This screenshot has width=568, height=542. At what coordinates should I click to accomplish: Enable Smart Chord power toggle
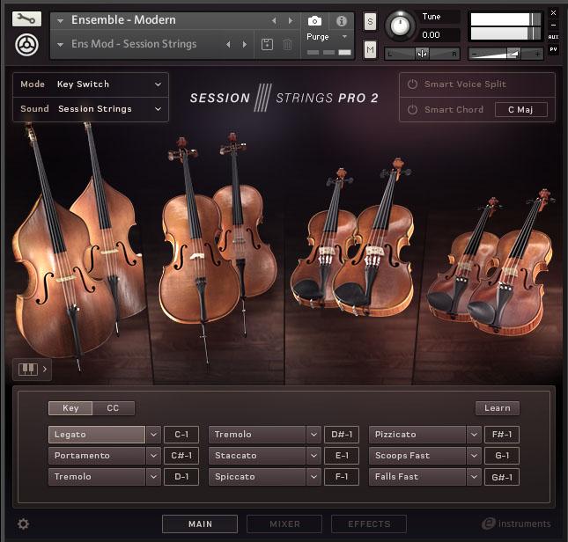tap(412, 109)
